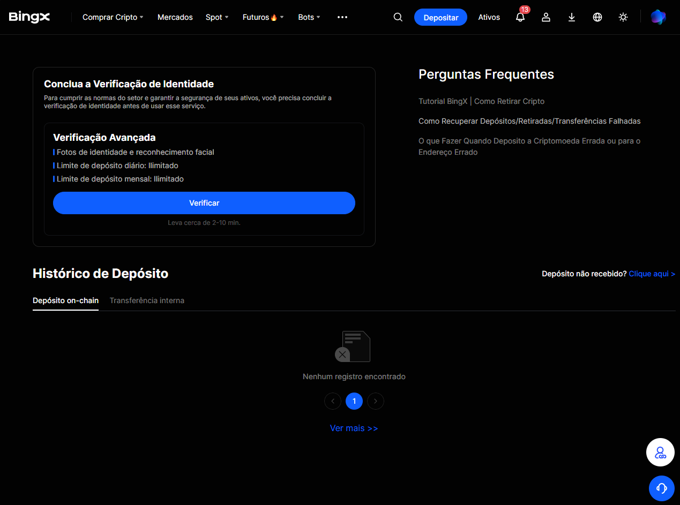Toggle light theme sun icon
Viewport: 680px width, 505px height.
point(623,17)
